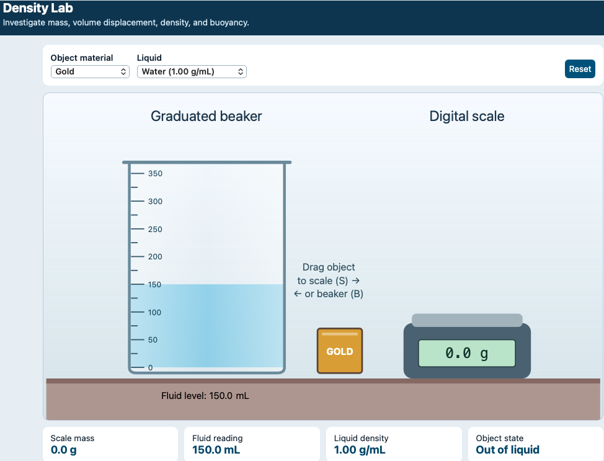Screen dimensions: 604x461
Task: Click the Liquid density readout card
Action: pyautogui.click(x=394, y=444)
